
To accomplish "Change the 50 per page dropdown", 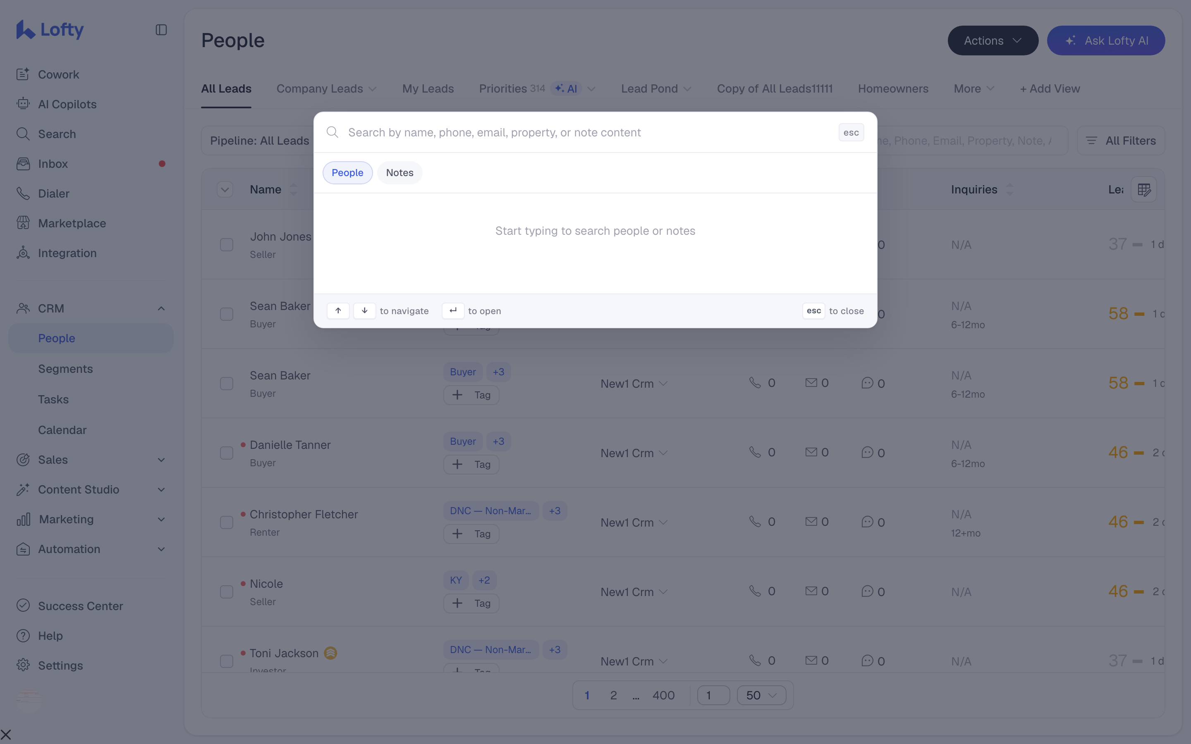I will pos(761,695).
